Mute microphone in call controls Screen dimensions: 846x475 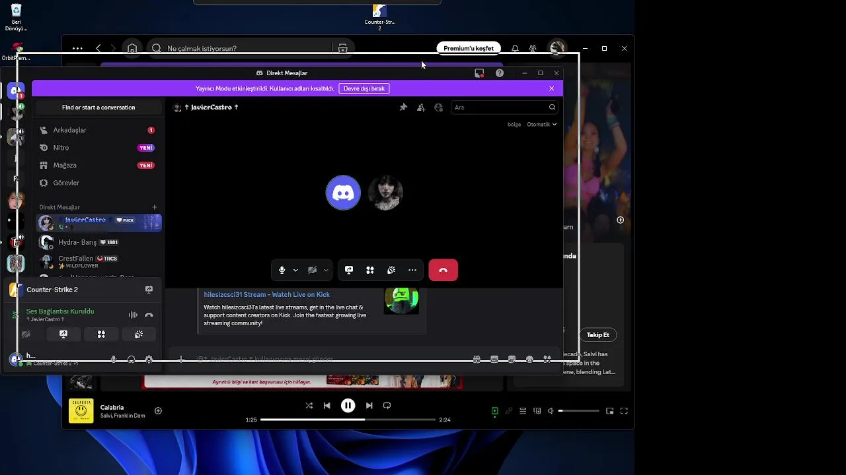pos(282,270)
